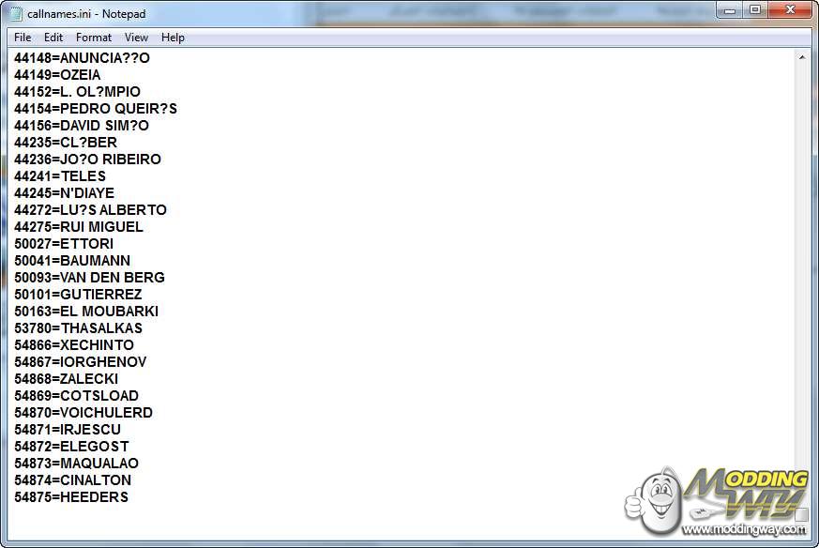Viewport: 819px width, 548px height.
Task: Open the View menu
Action: [x=136, y=38]
